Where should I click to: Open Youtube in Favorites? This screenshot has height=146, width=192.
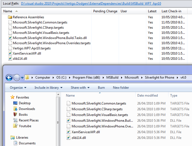click(25, 126)
